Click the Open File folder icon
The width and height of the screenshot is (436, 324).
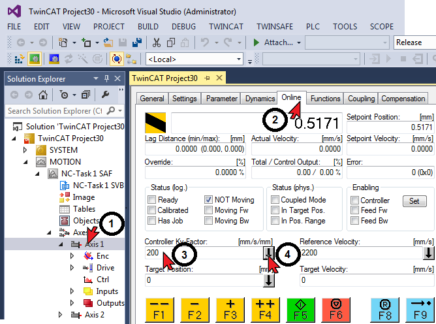click(108, 42)
